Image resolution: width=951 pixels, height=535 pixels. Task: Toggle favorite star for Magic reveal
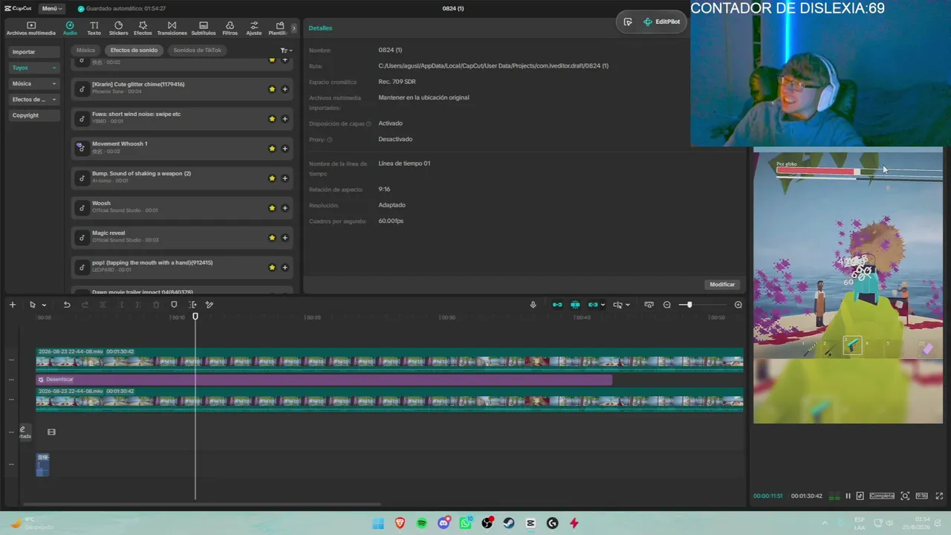point(272,238)
